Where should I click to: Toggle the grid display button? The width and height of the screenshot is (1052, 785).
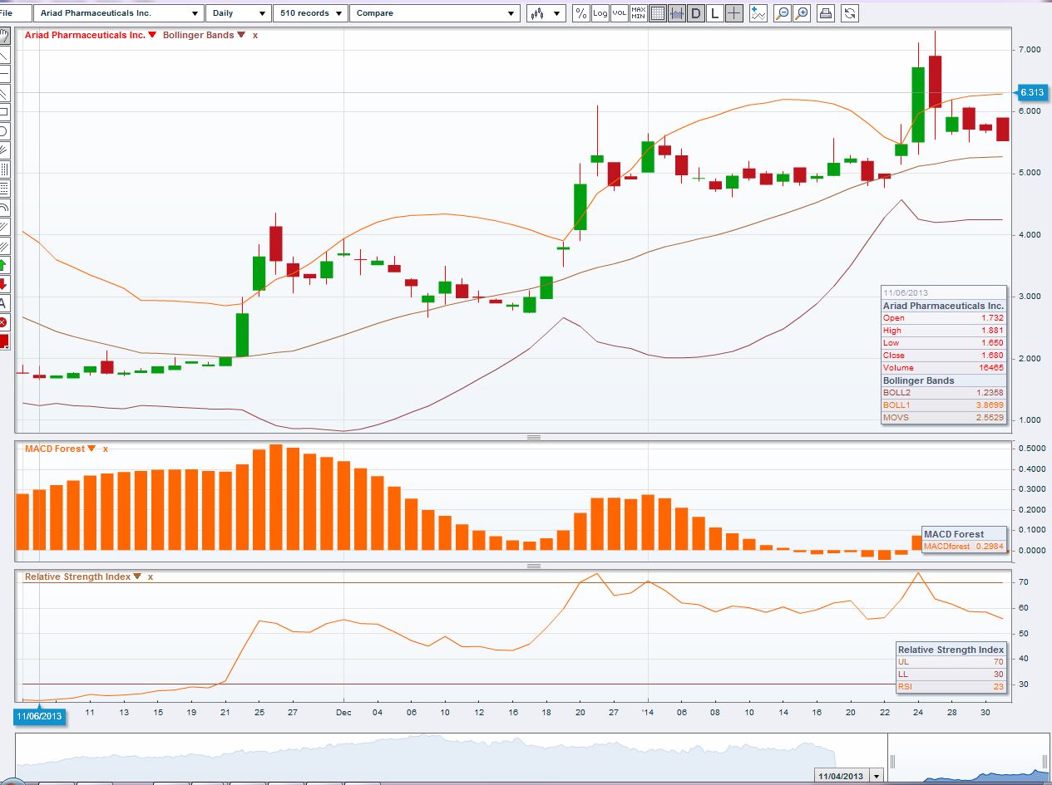pos(659,12)
